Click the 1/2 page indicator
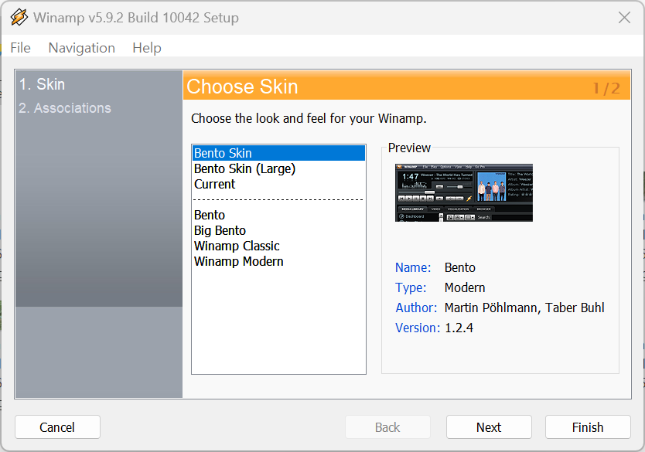This screenshot has height=452, width=645. pos(606,88)
